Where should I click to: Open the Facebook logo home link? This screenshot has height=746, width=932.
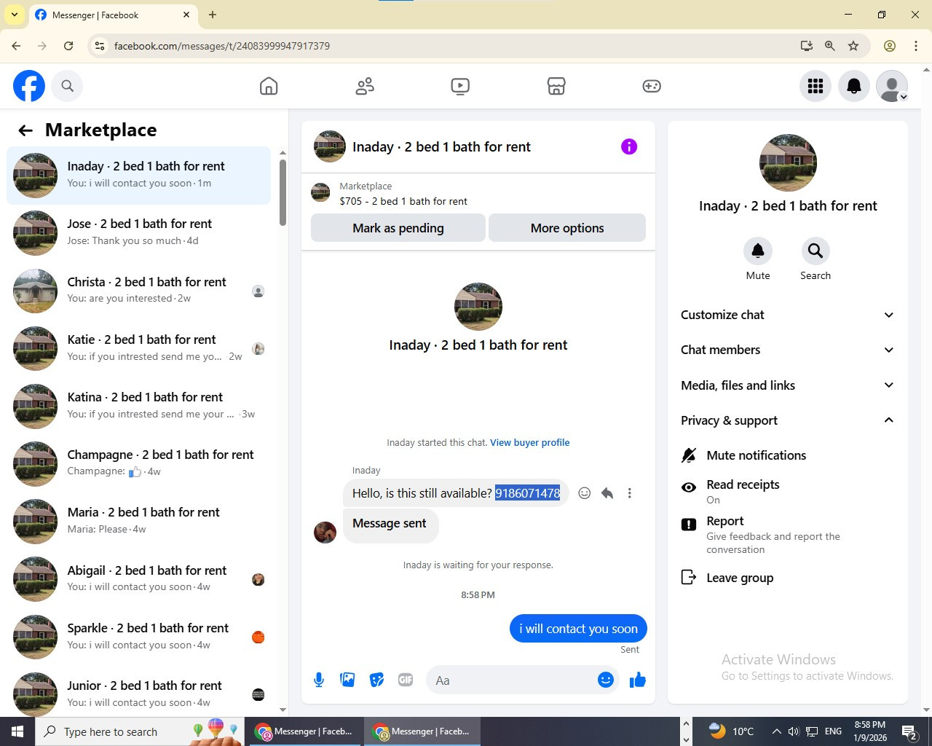coord(29,86)
